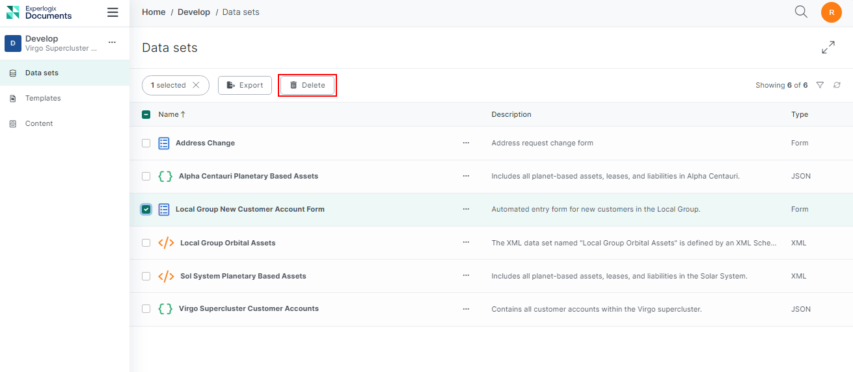Open Develop workspace more options ellipsis
This screenshot has height=372, width=853.
click(x=112, y=42)
